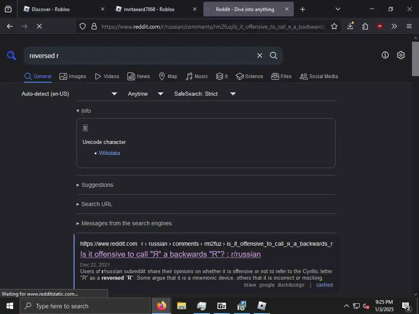Open the result options three-dot menu
Viewport: 419px width, 314px height.
click(x=311, y=285)
